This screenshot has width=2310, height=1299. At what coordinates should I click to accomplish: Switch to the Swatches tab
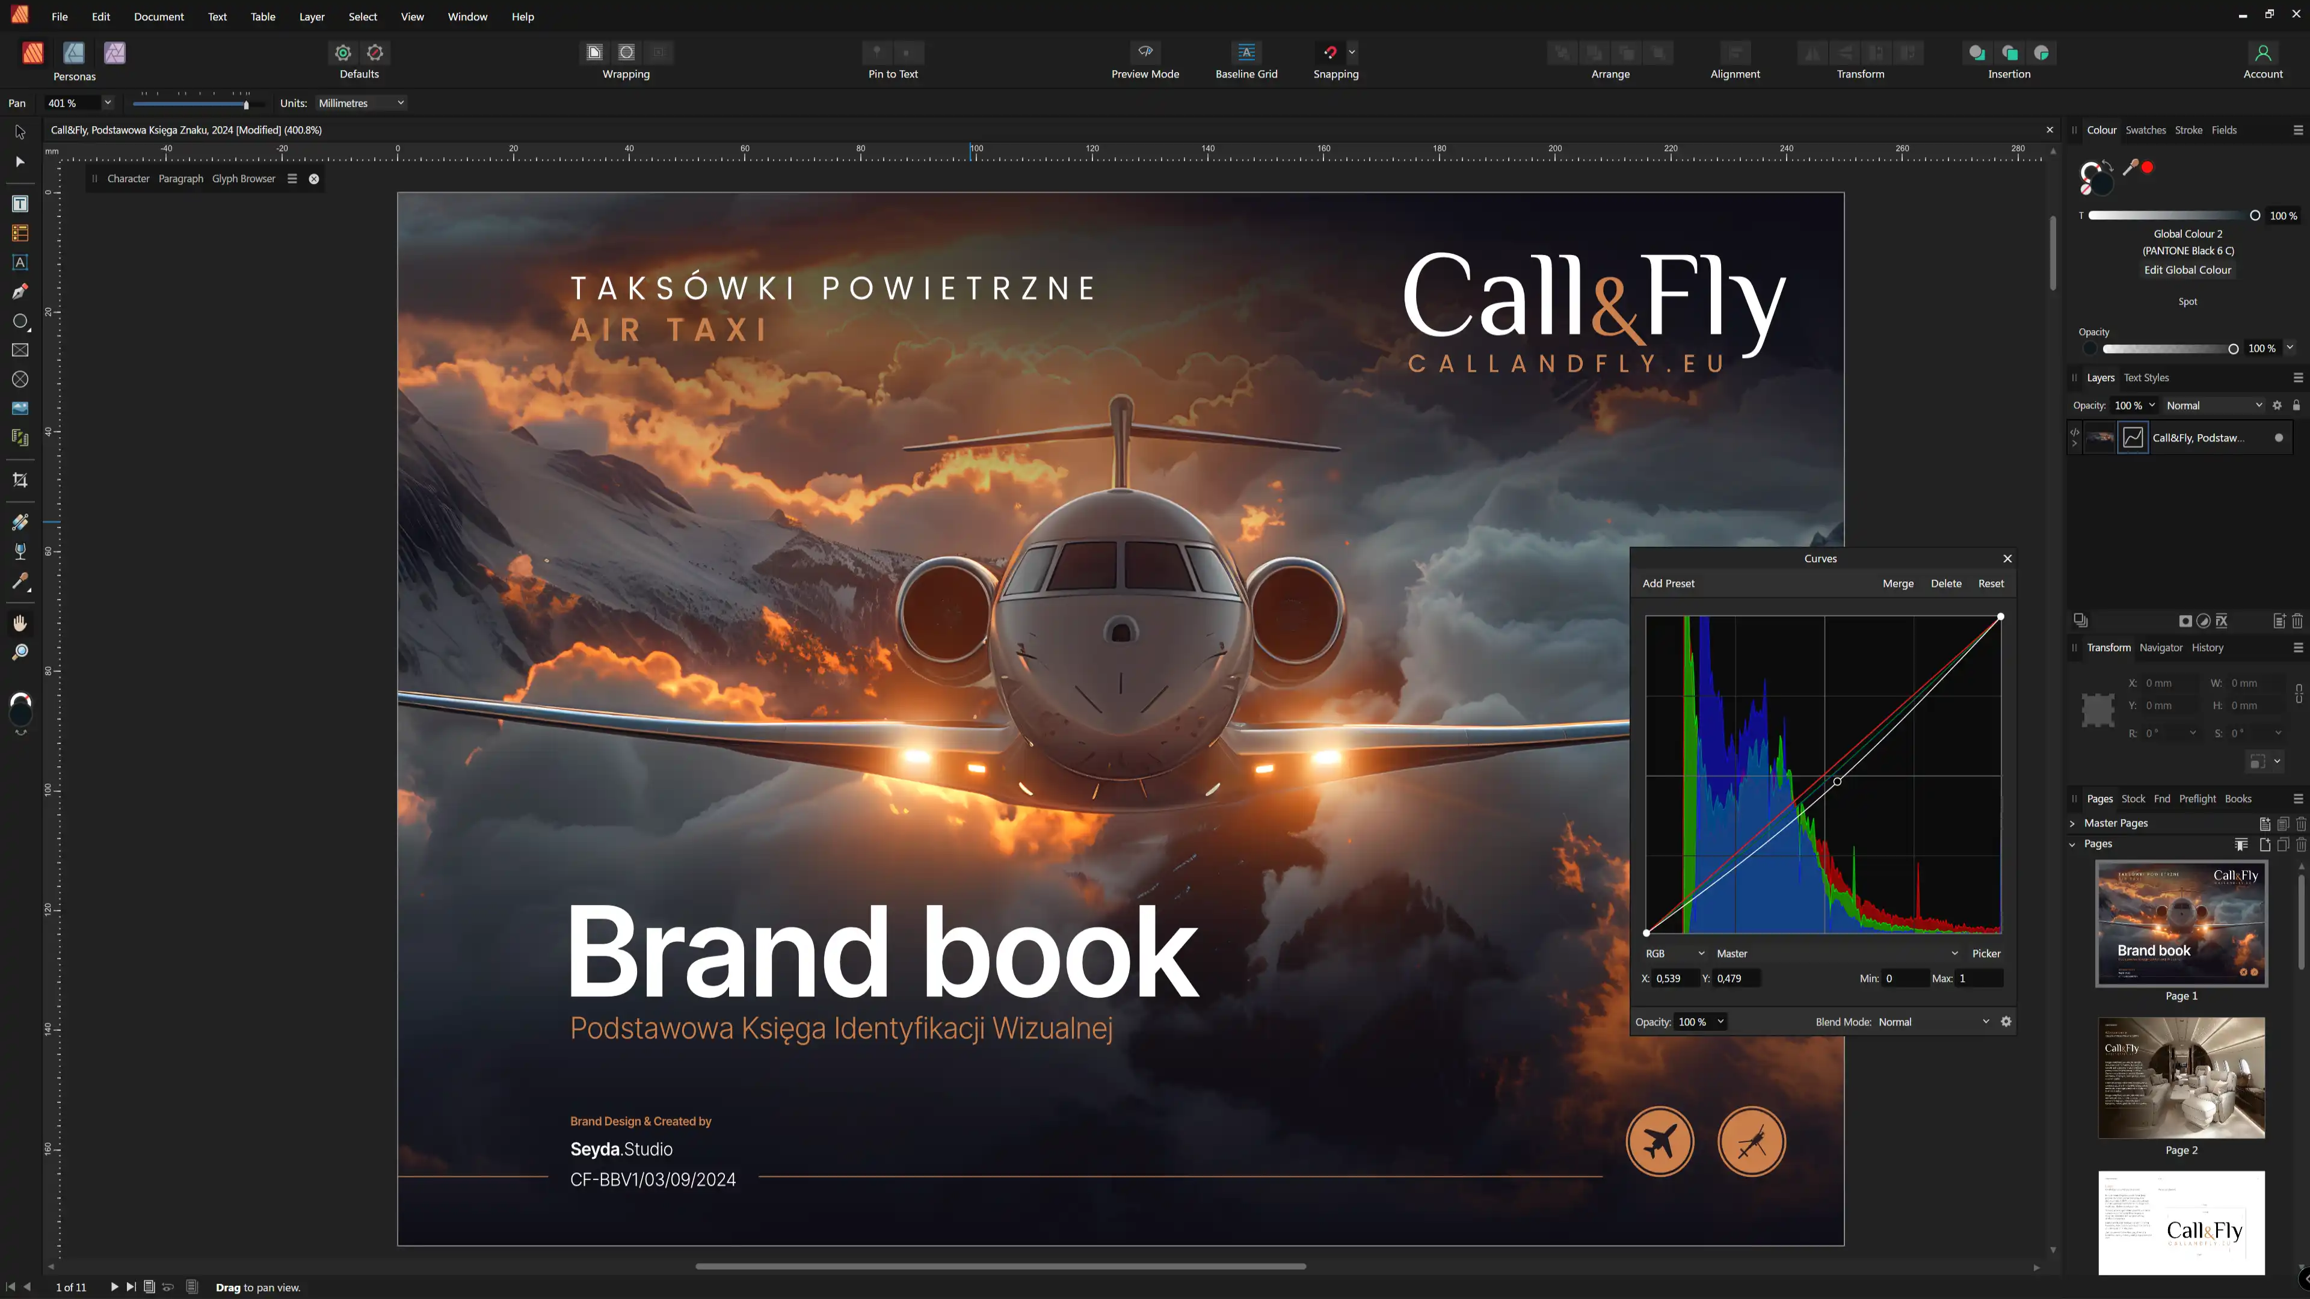pos(2145,130)
